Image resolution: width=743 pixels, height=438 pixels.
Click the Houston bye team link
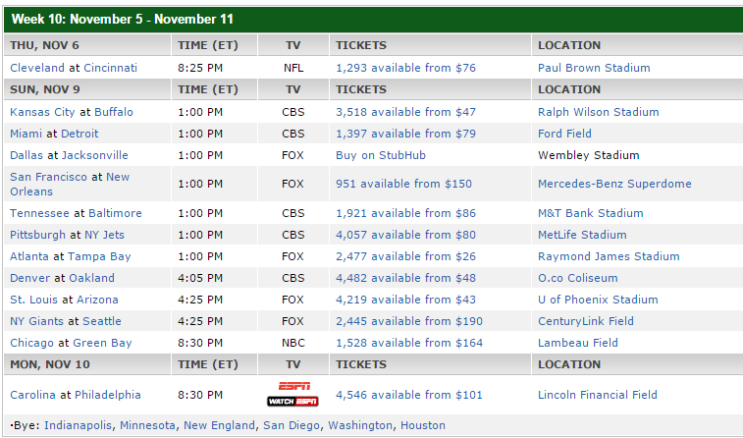[422, 425]
